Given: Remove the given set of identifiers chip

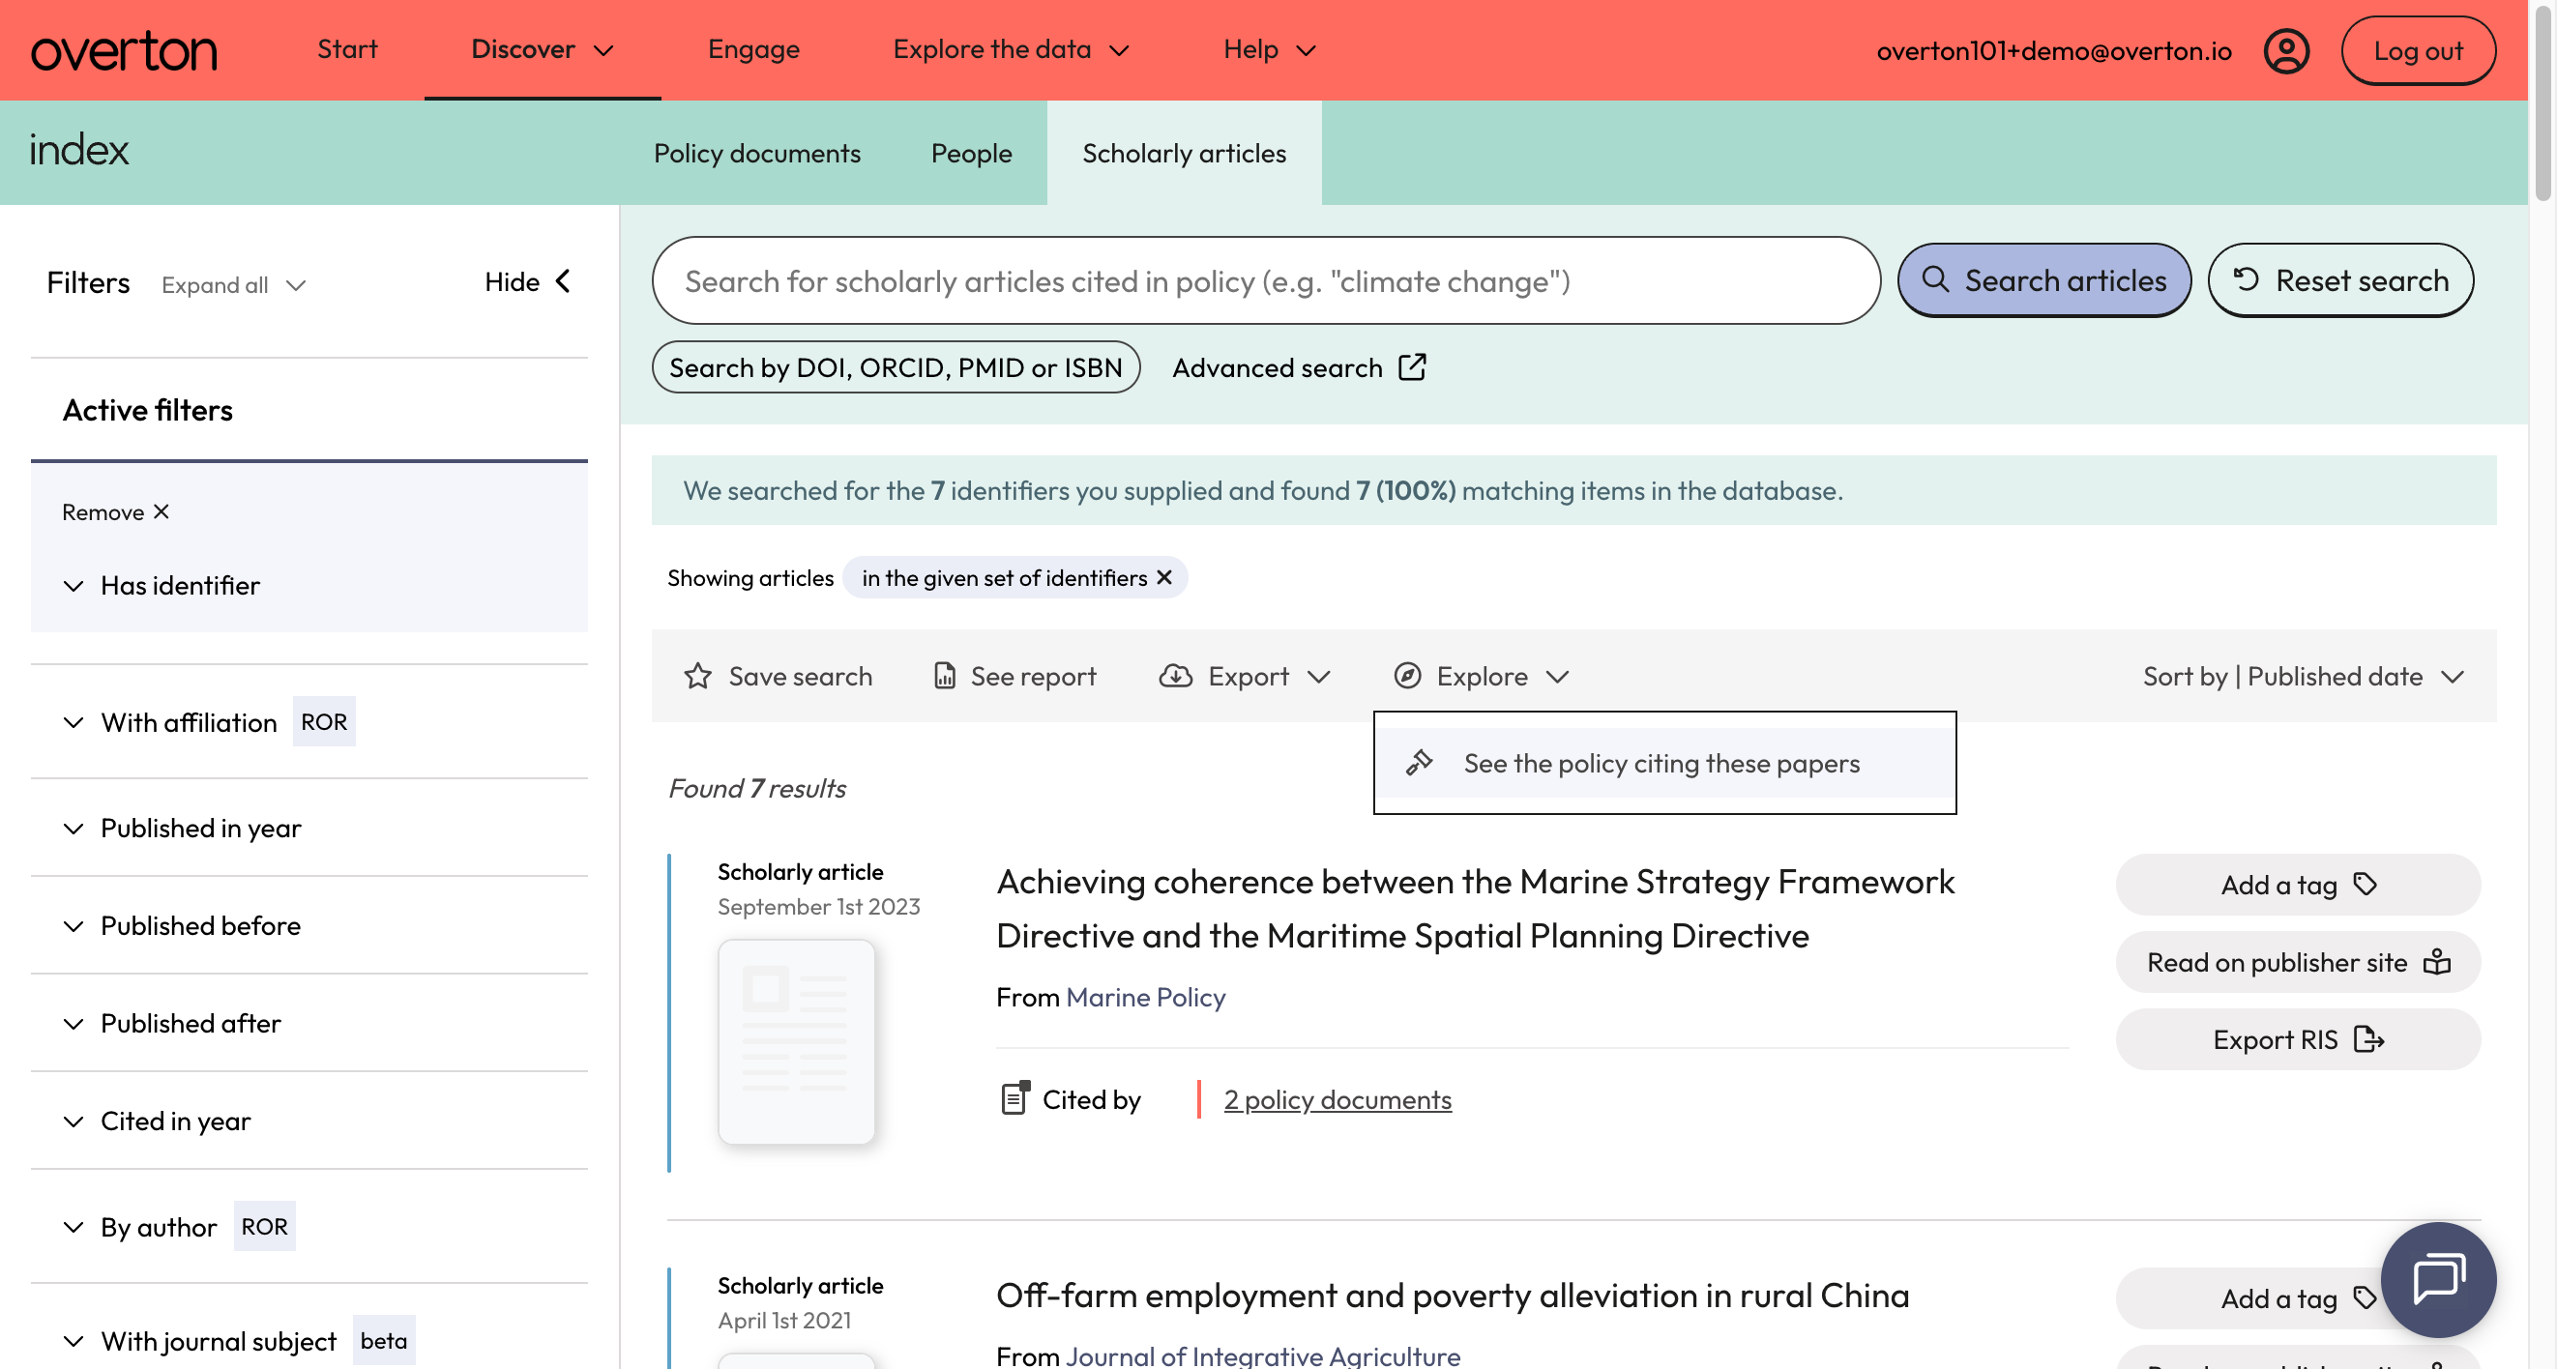Looking at the screenshot, I should click(1164, 577).
